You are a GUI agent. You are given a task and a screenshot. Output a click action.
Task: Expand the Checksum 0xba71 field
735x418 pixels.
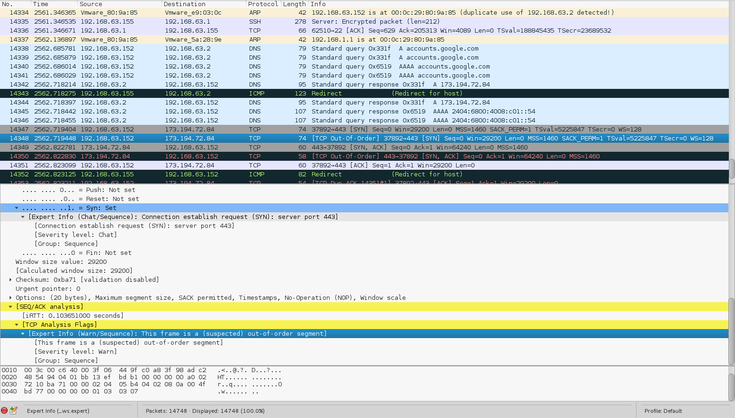coord(10,280)
